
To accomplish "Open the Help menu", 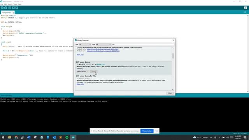I will click(x=20, y=4).
